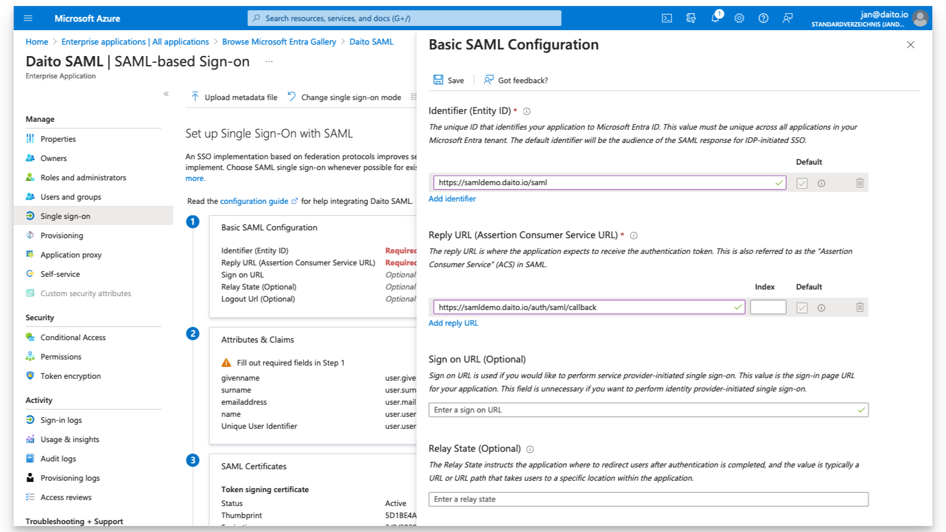
Task: Select Single sign-on in the sidebar
Action: coord(94,216)
